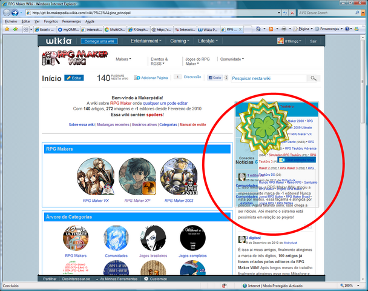The image size is (368, 291).
Task: Click the Wikia logo
Action: pyautogui.click(x=59, y=41)
